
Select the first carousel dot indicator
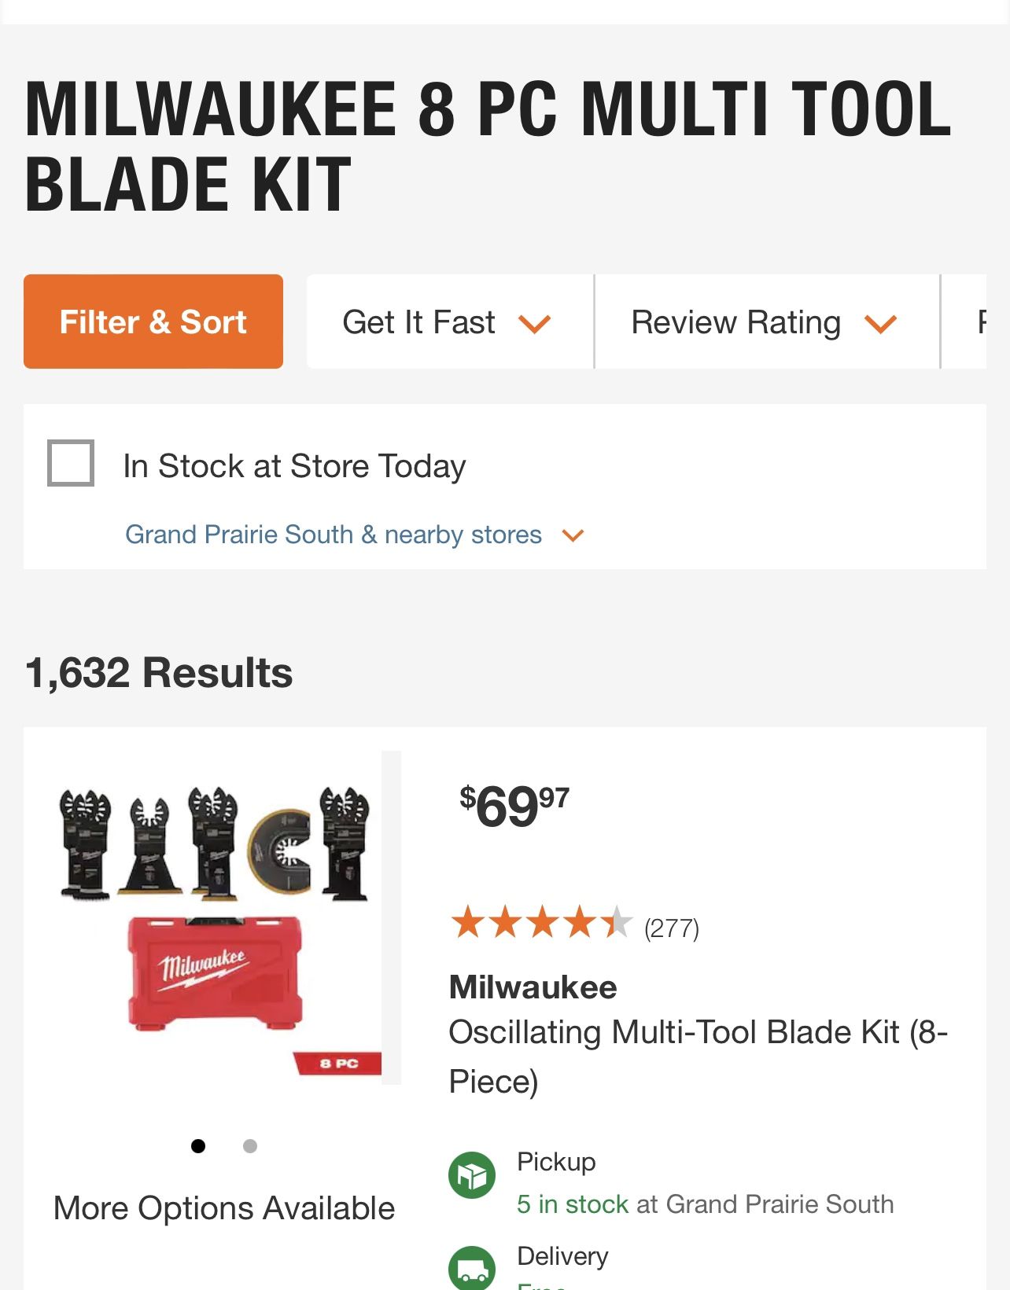coord(198,1146)
